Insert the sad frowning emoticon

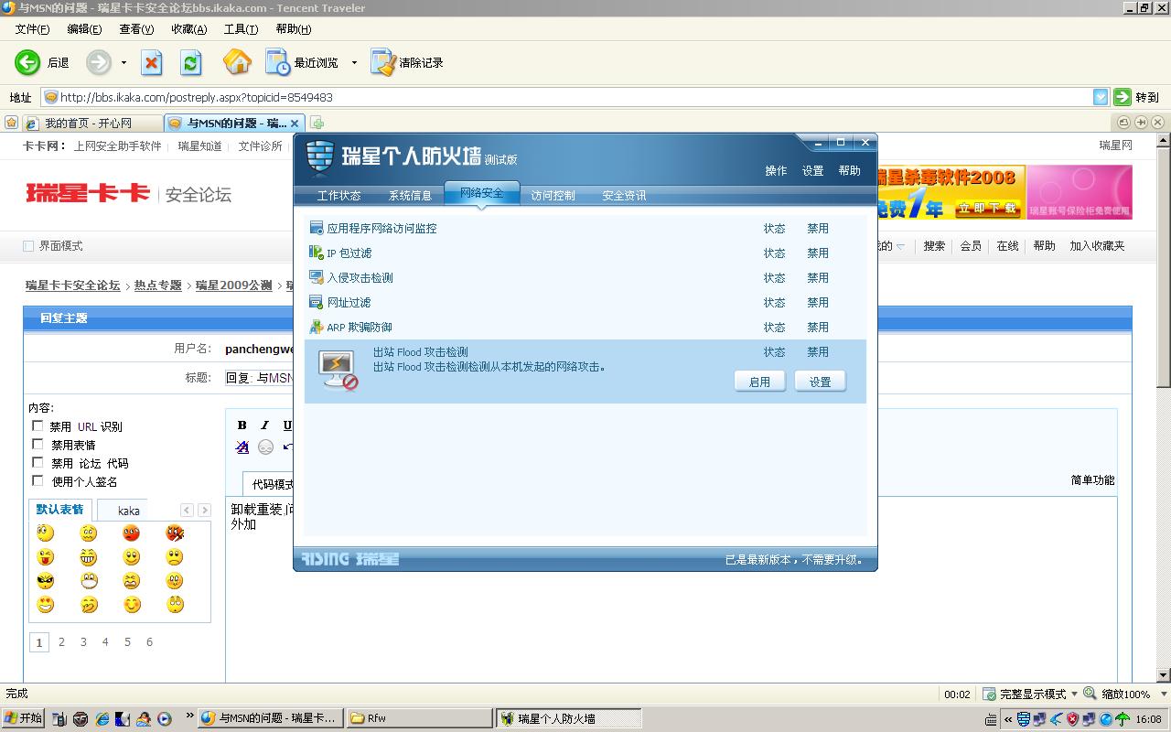tap(175, 556)
